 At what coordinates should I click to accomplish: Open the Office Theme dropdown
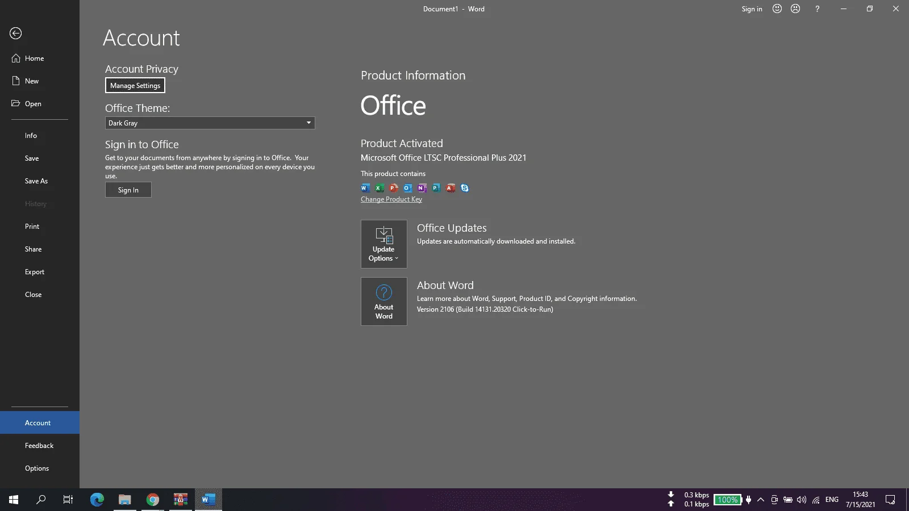[210, 123]
